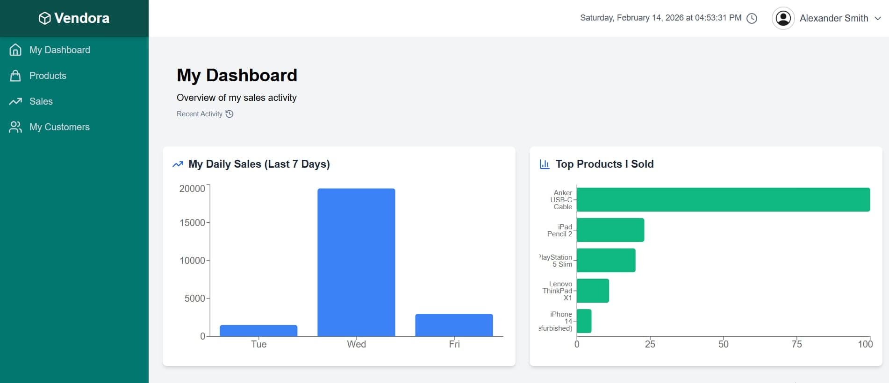
Task: Click the trend icon in My Daily Sales header
Action: point(178,164)
